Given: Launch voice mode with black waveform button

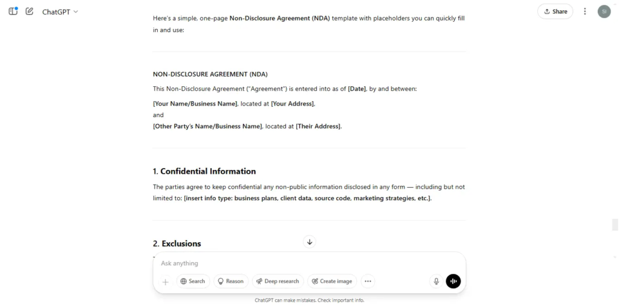Looking at the screenshot, I should 453,282.
